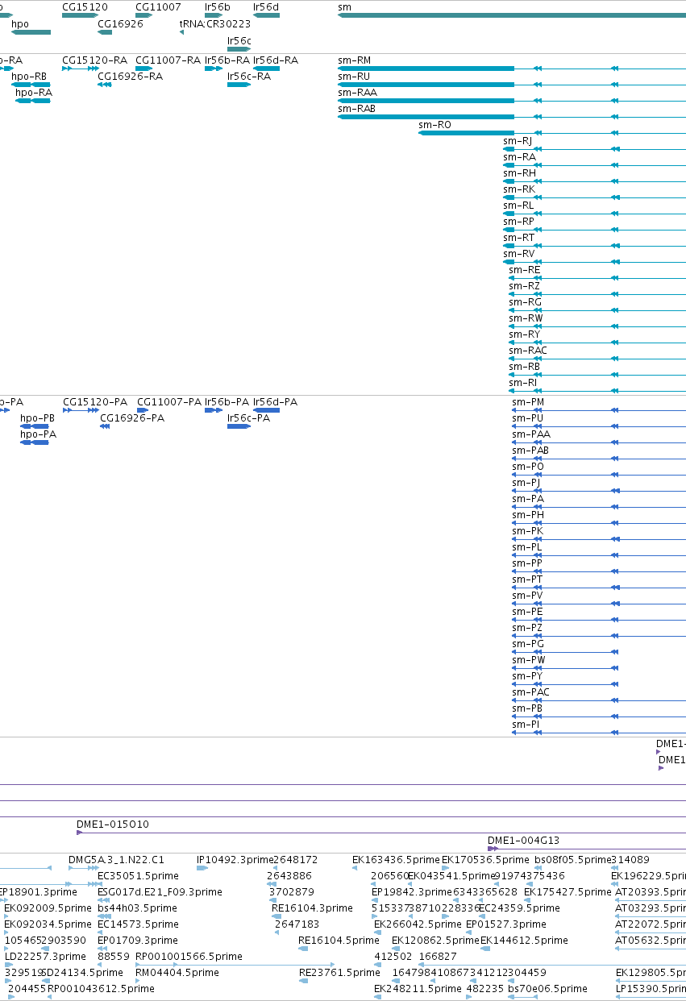This screenshot has height=1001, width=686.
Task: Click the Ir56d gene label
Action: click(266, 7)
